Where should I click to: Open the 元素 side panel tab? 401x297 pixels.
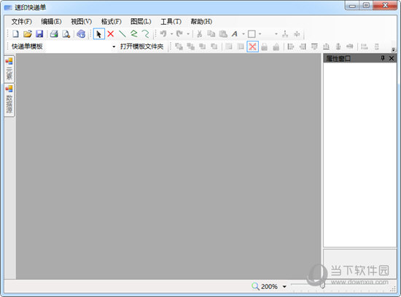point(9,69)
